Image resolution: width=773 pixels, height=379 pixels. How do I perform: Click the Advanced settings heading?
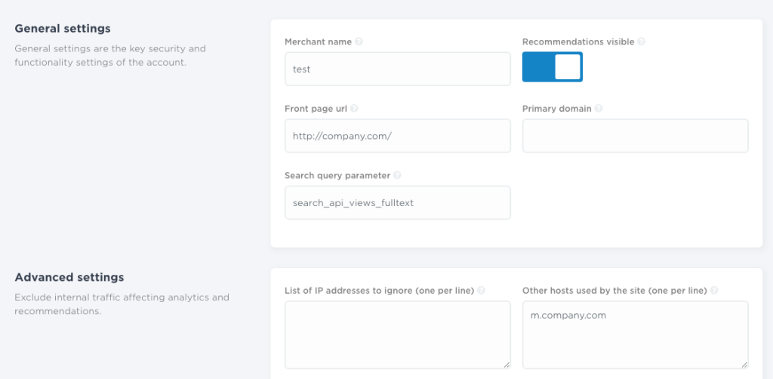click(x=69, y=277)
